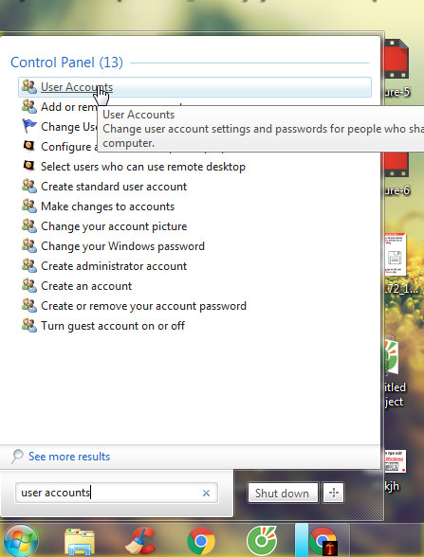
Task: Select the ure-6 video file on desktop
Action: (x=396, y=174)
